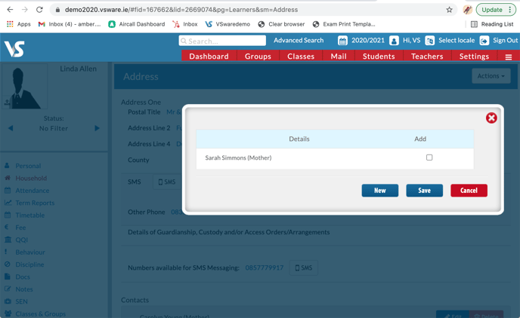Open the Mail tab
The image size is (520, 318).
coord(339,57)
